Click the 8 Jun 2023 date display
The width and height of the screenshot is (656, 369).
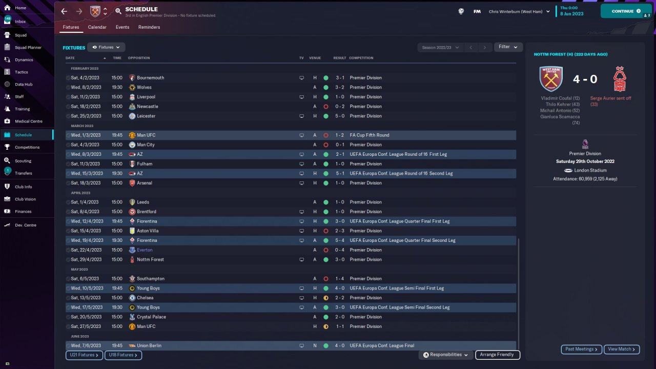click(x=572, y=14)
